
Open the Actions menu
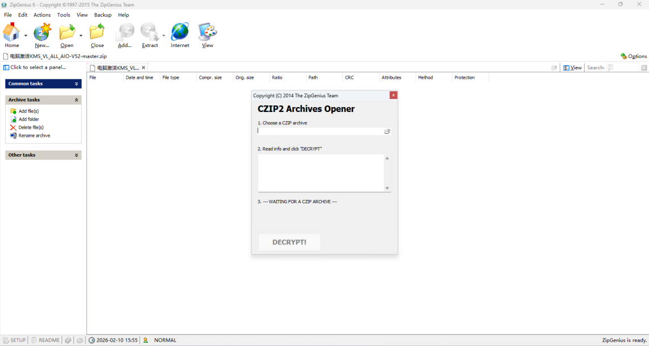coord(42,15)
